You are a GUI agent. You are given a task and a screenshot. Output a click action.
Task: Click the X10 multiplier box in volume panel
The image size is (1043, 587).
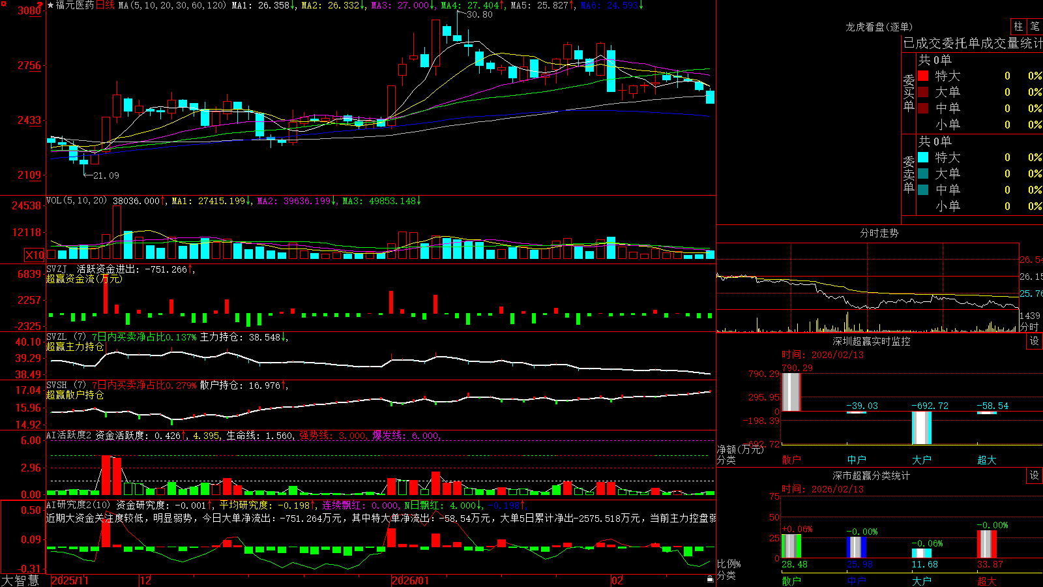coord(35,255)
